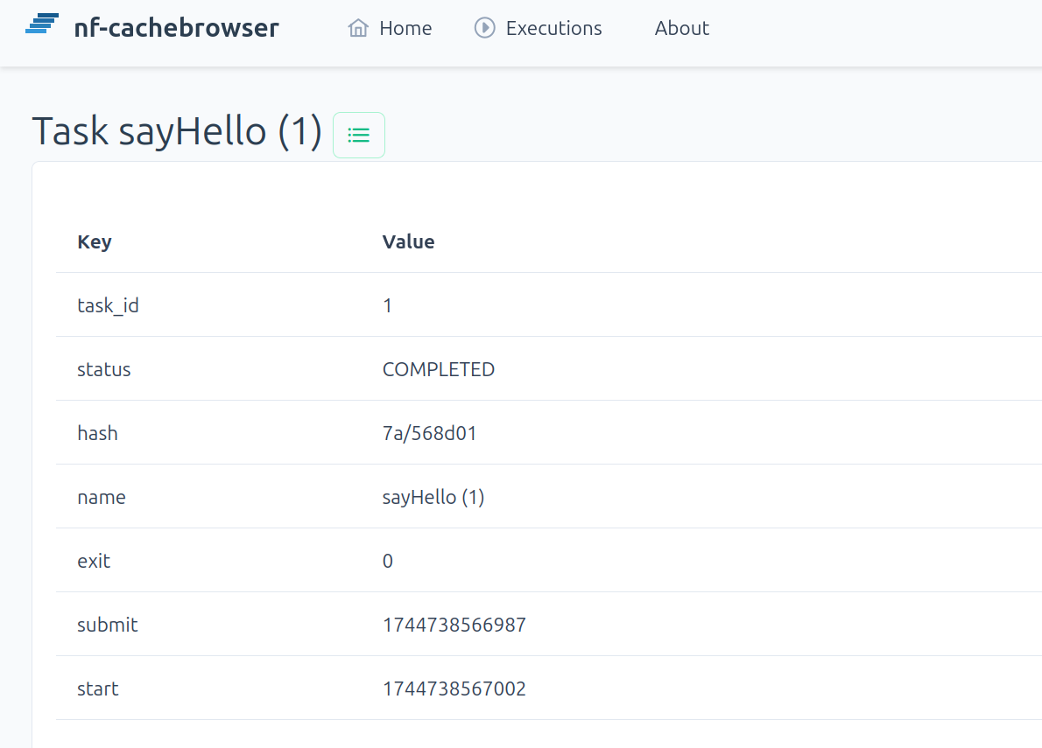Select the COMPLETED status value

439,369
